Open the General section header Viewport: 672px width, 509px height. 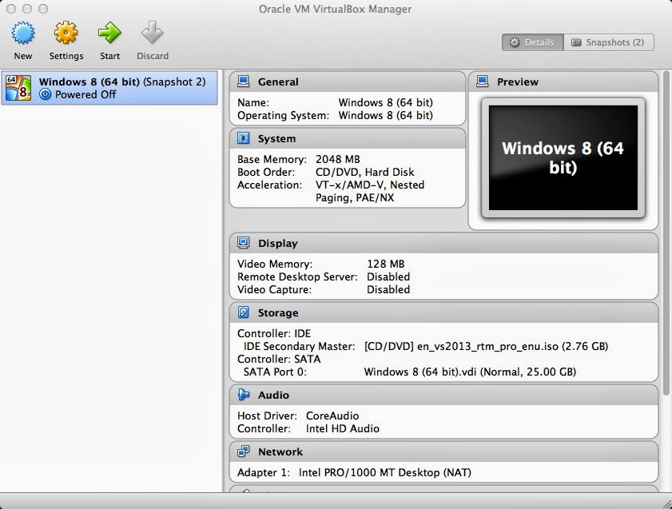[348, 82]
